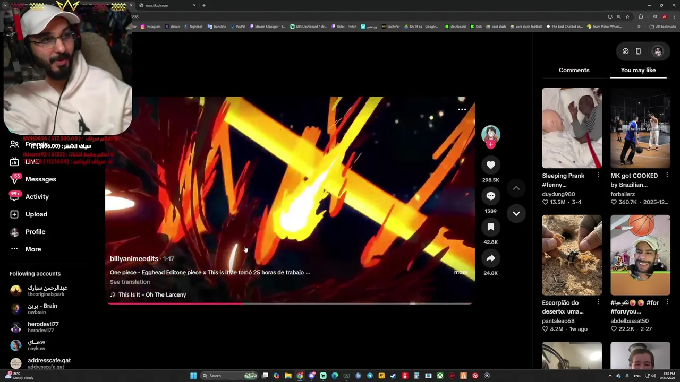The width and height of the screenshot is (680, 382).
Task: Expand the video description with more
Action: 461,272
